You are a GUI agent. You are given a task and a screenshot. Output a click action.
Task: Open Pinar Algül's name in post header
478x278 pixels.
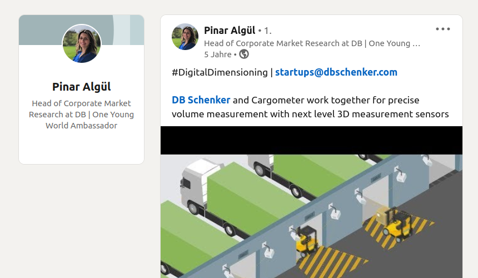pos(230,30)
